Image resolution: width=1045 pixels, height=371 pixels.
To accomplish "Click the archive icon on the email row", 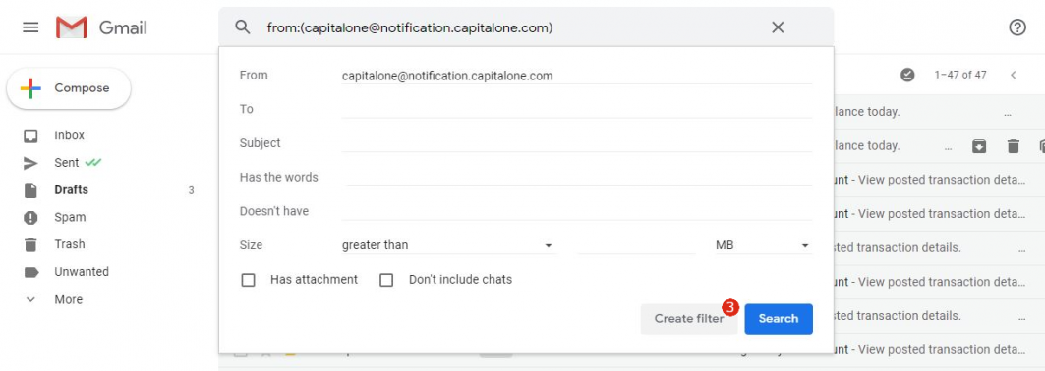I will click(x=979, y=146).
